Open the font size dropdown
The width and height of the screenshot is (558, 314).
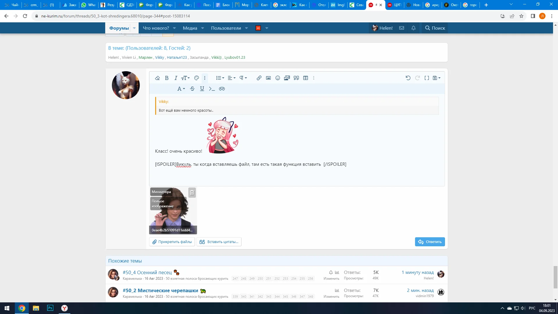click(x=185, y=78)
